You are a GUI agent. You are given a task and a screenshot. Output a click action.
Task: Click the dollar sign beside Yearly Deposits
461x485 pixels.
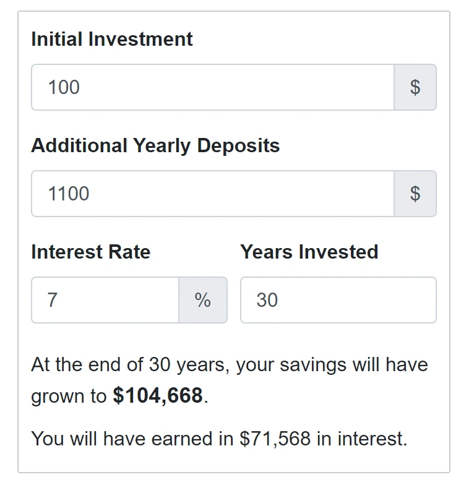[415, 194]
